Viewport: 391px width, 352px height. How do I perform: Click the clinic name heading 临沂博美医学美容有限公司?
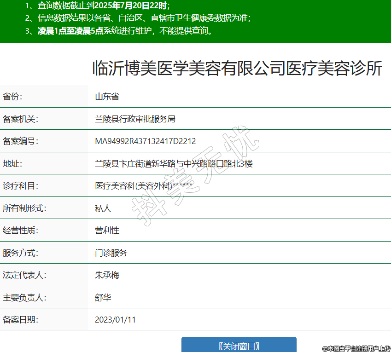tap(237, 69)
